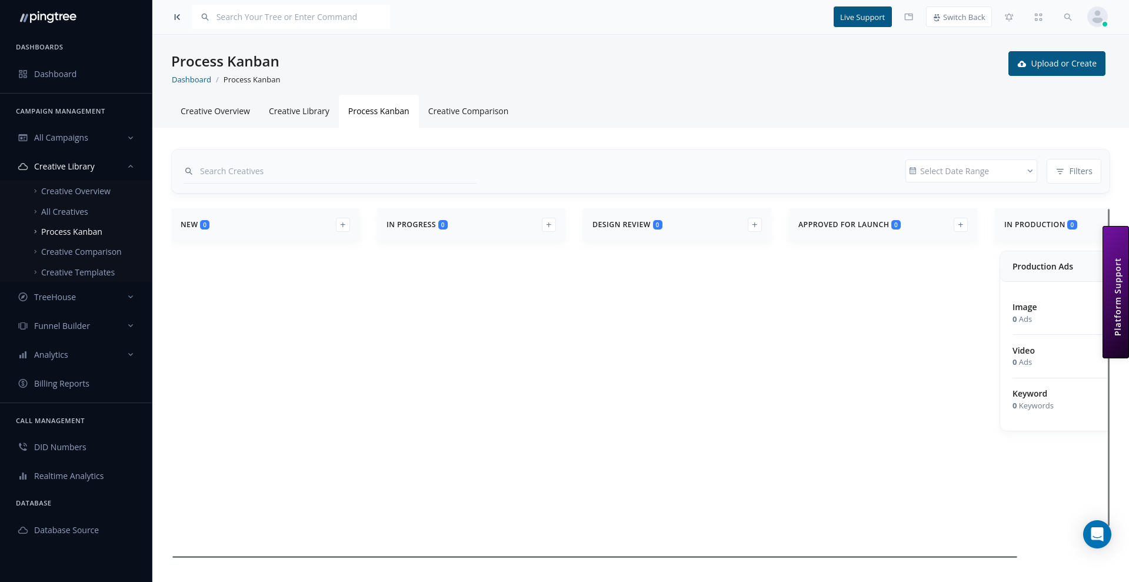Open the notifications bell
Image resolution: width=1129 pixels, height=582 pixels.
pos(1009,17)
